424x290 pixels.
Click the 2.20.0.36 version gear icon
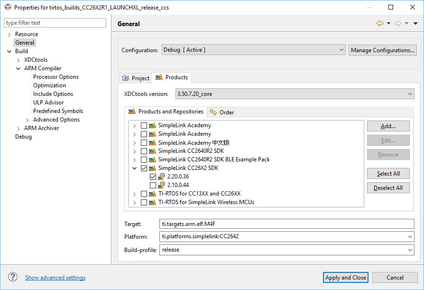162,177
